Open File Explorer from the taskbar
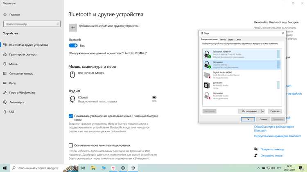Screen dimensions: 307x172 pos(93,168)
